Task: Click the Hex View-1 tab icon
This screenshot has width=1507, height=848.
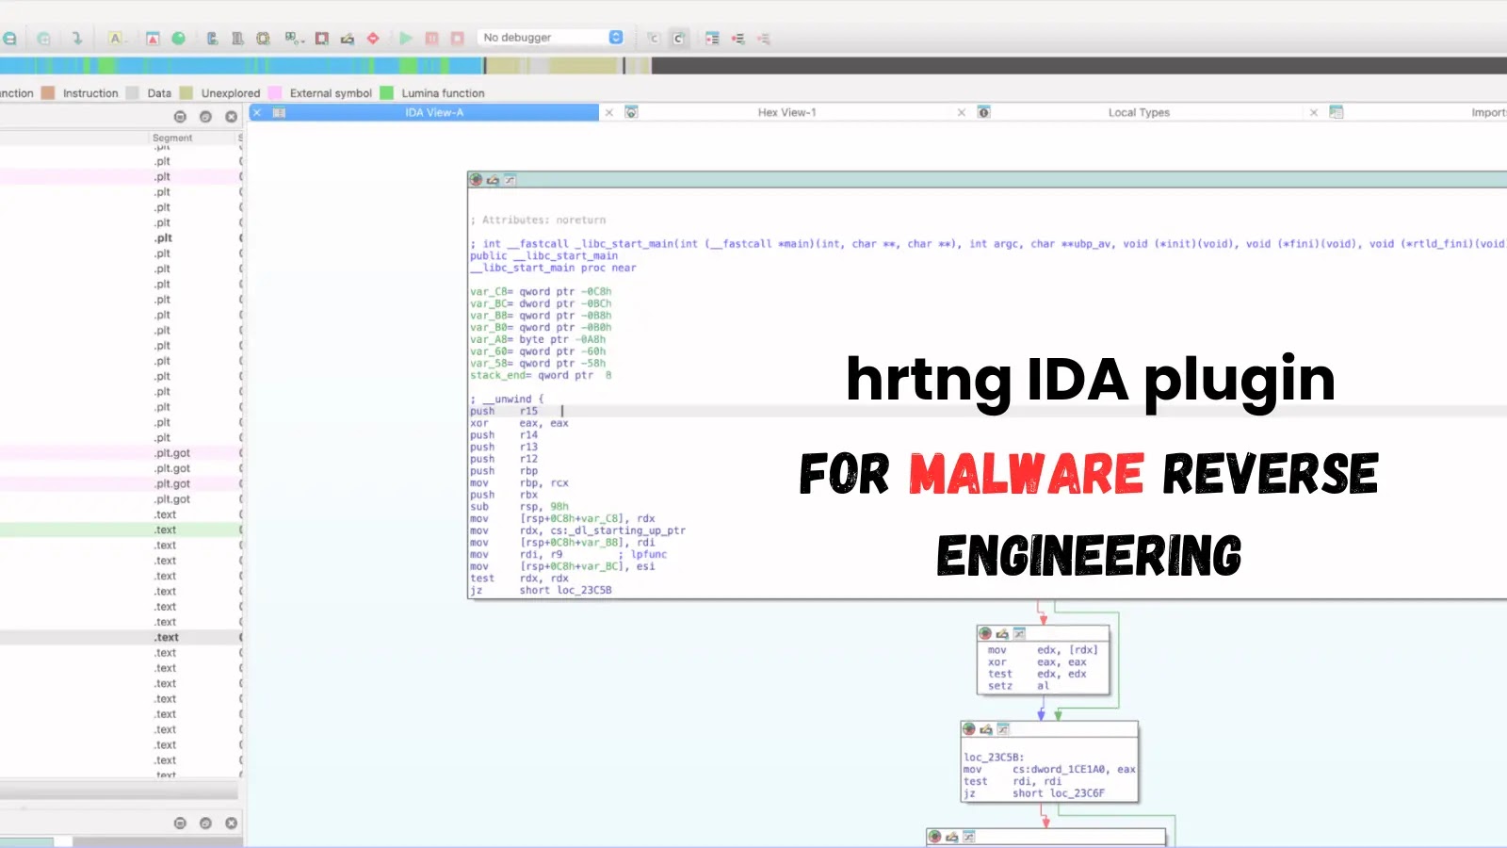Action: pyautogui.click(x=632, y=113)
